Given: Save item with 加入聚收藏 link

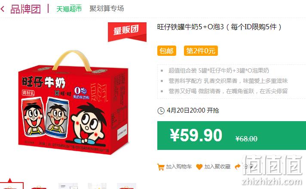Looking at the screenshot, I should (x=217, y=167).
